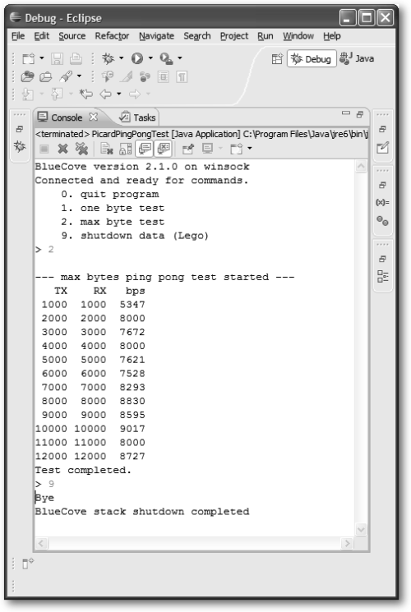Viewport: 411px width, 612px height.
Task: Close the Console view tab X
Action: click(x=94, y=117)
